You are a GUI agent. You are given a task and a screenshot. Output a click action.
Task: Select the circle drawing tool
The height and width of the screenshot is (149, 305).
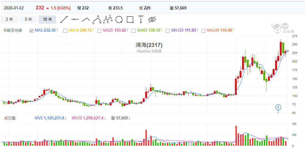(119, 20)
